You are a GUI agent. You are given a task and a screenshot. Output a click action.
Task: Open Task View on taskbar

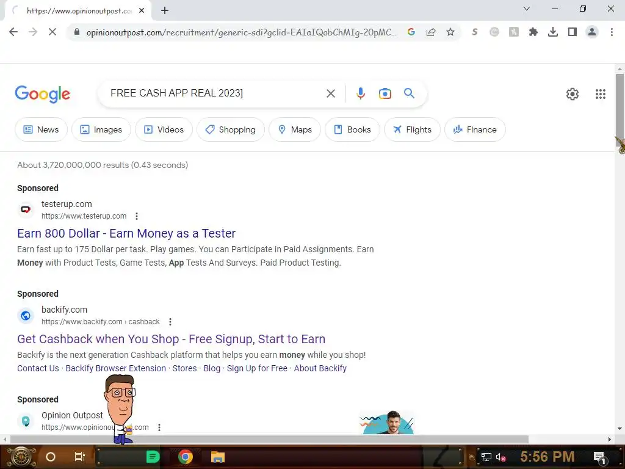80,457
